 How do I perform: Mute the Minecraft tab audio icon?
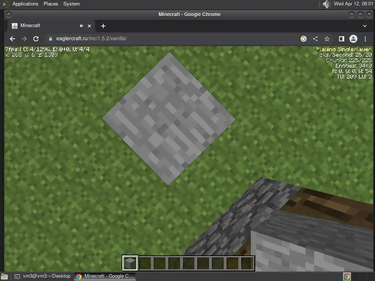[81, 26]
